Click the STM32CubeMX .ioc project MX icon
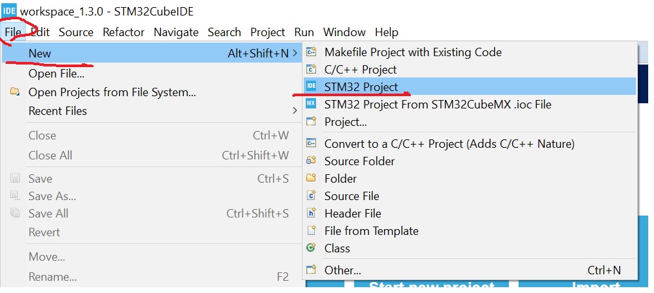Screen dimensions: 654x293 [x=312, y=104]
